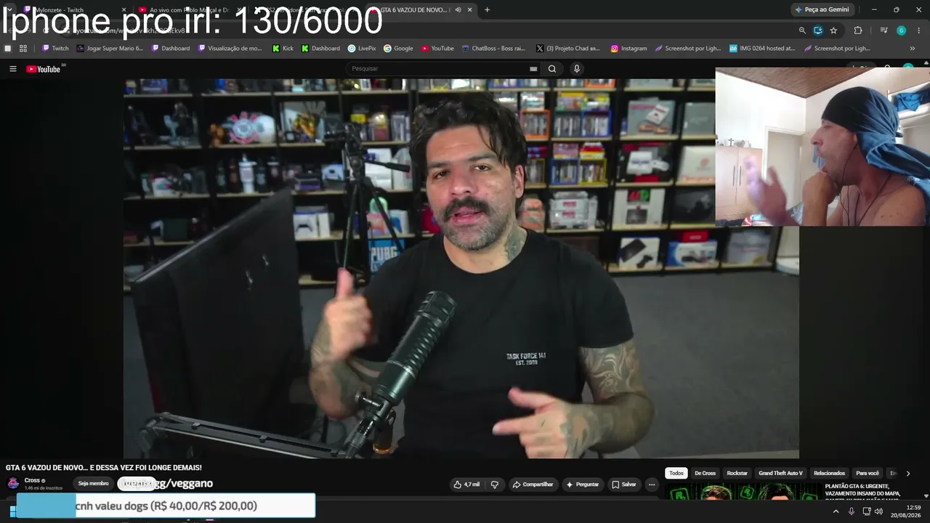Bookmark this page with the star icon

pyautogui.click(x=833, y=31)
